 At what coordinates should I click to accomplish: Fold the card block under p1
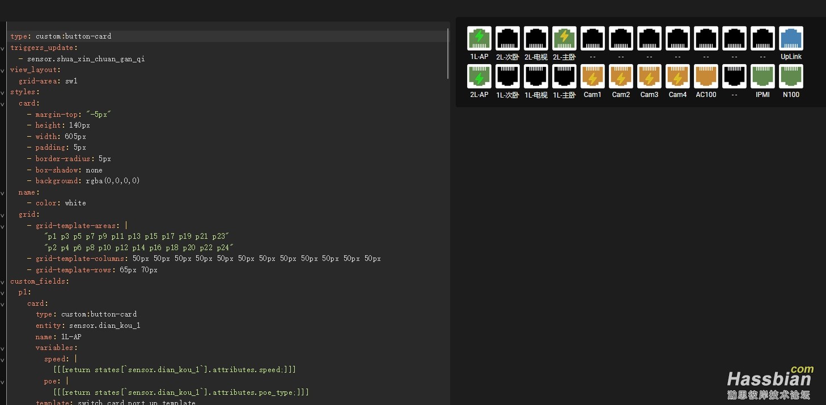[x=3, y=303]
